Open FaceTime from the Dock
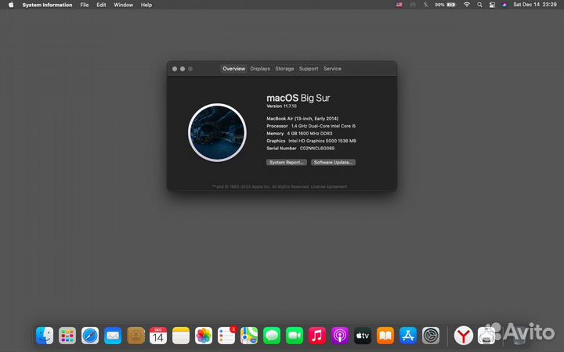The image size is (564, 352). point(295,336)
